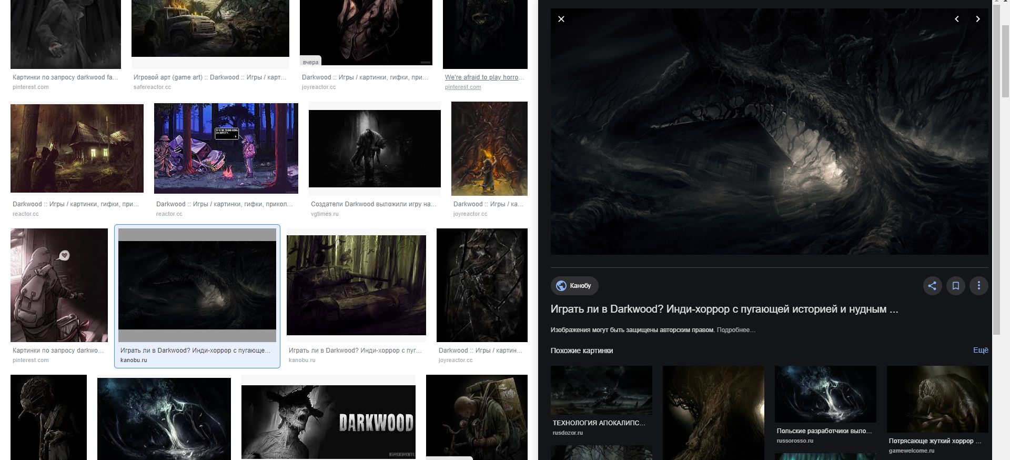This screenshot has width=1010, height=460.
Task: Click the 'вчера' date badge
Action: (x=310, y=62)
